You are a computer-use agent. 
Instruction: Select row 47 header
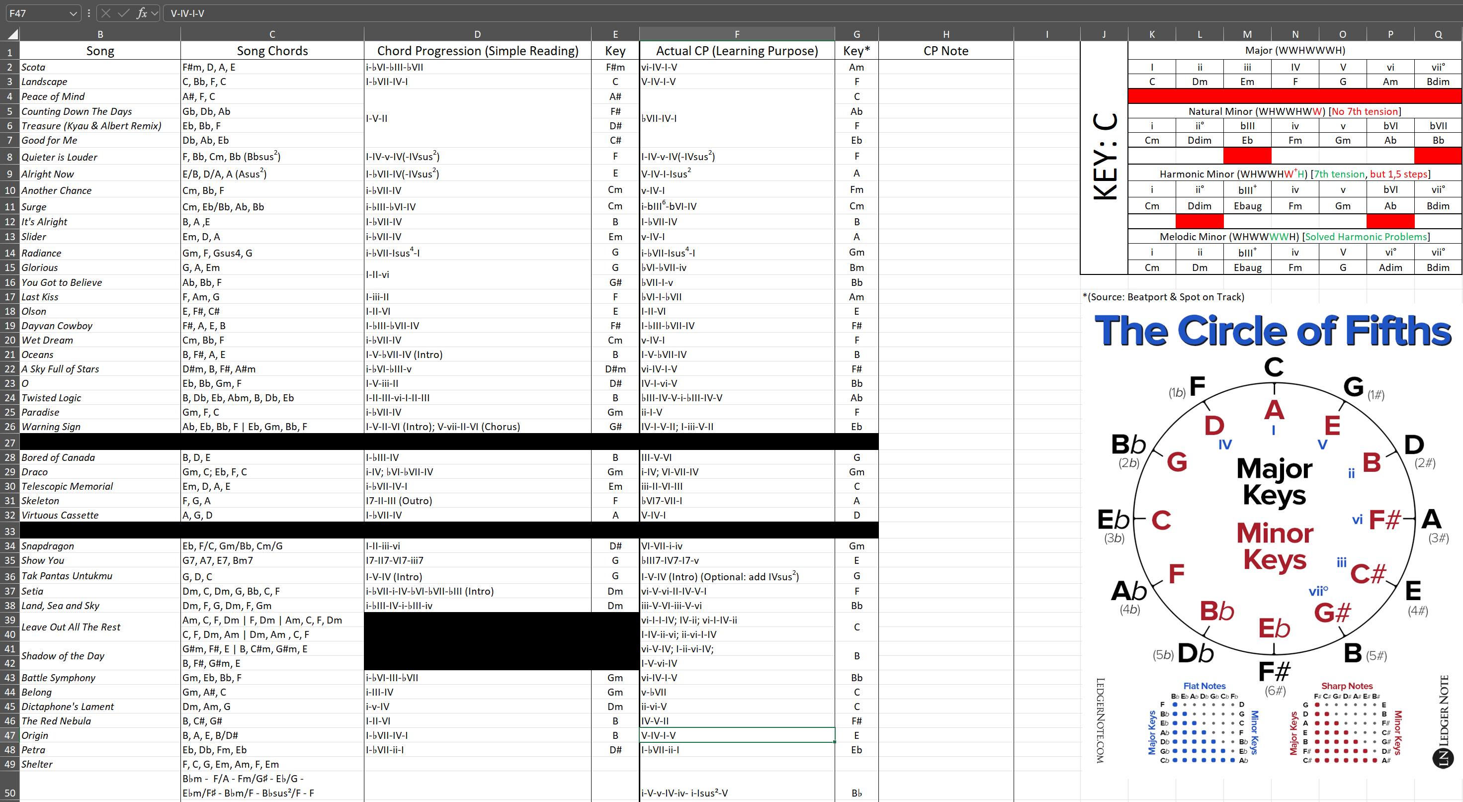[x=9, y=735]
